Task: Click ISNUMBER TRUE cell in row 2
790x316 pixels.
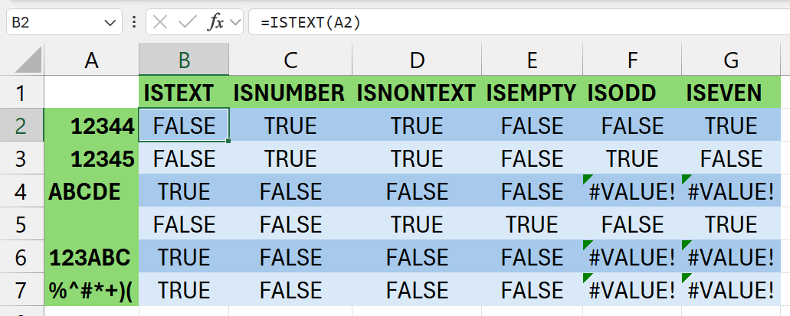Action: [x=290, y=125]
